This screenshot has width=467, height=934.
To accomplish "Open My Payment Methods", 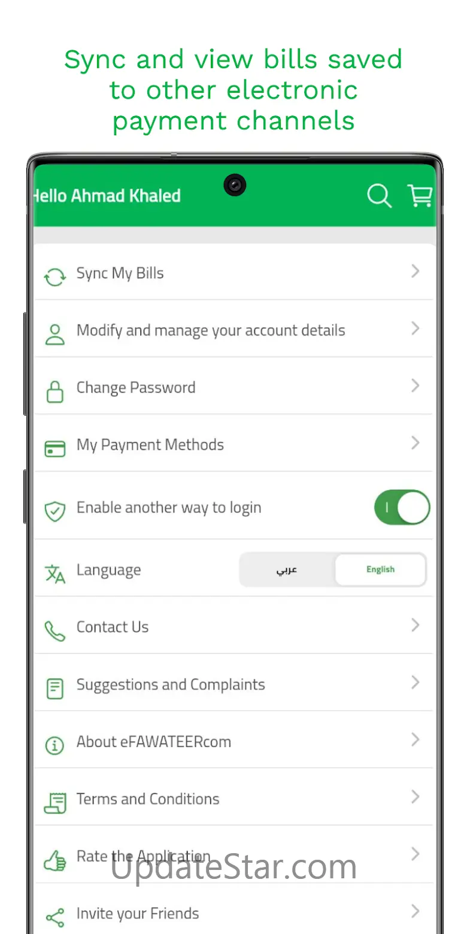I will tap(233, 444).
